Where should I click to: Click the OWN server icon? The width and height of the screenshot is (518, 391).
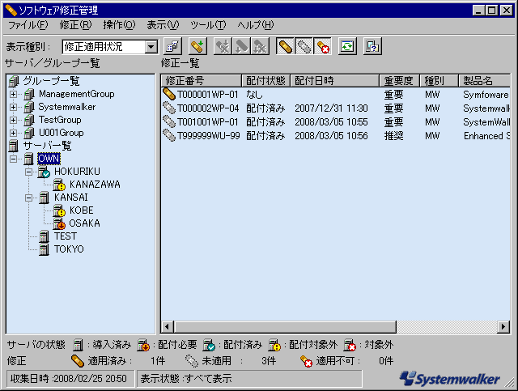tap(29, 159)
